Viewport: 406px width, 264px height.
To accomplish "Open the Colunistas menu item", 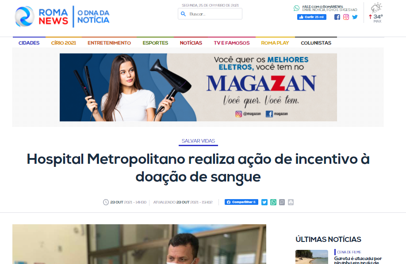I will 316,43.
